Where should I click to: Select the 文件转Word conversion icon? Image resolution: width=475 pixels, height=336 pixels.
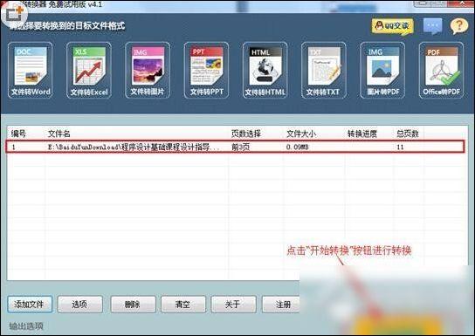[31, 70]
